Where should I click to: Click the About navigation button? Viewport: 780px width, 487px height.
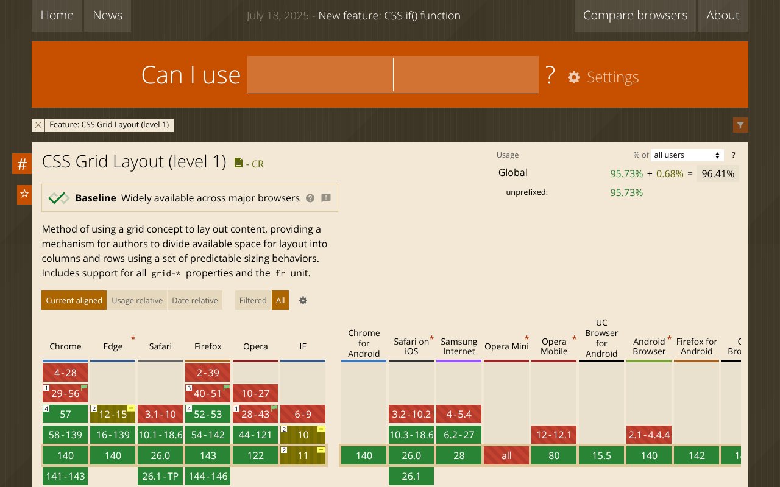coord(723,16)
